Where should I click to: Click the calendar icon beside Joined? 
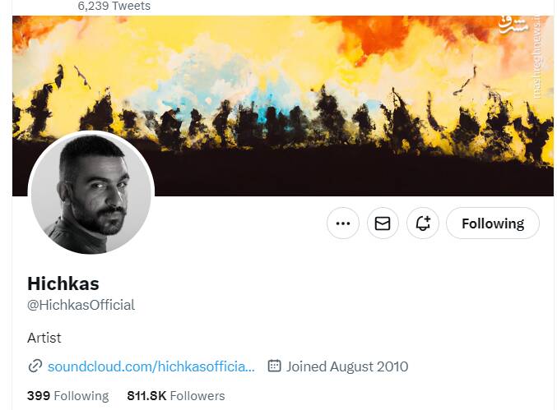coord(275,366)
